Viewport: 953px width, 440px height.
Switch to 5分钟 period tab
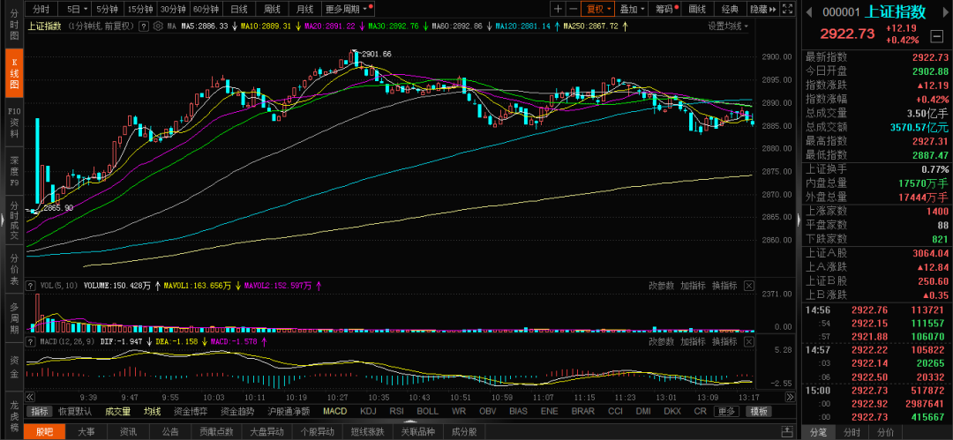tap(109, 9)
